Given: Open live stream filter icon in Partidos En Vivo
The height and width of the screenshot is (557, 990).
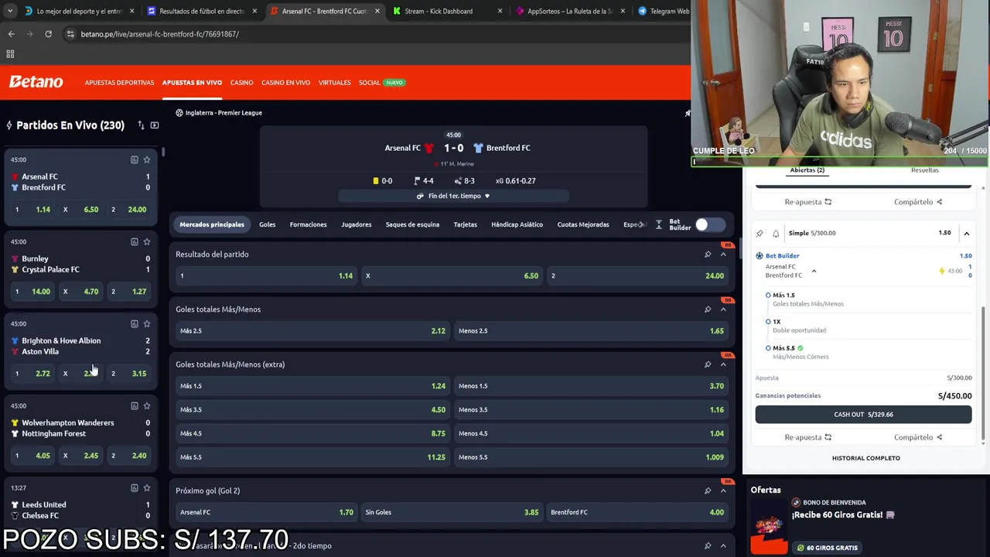Looking at the screenshot, I should click(155, 125).
